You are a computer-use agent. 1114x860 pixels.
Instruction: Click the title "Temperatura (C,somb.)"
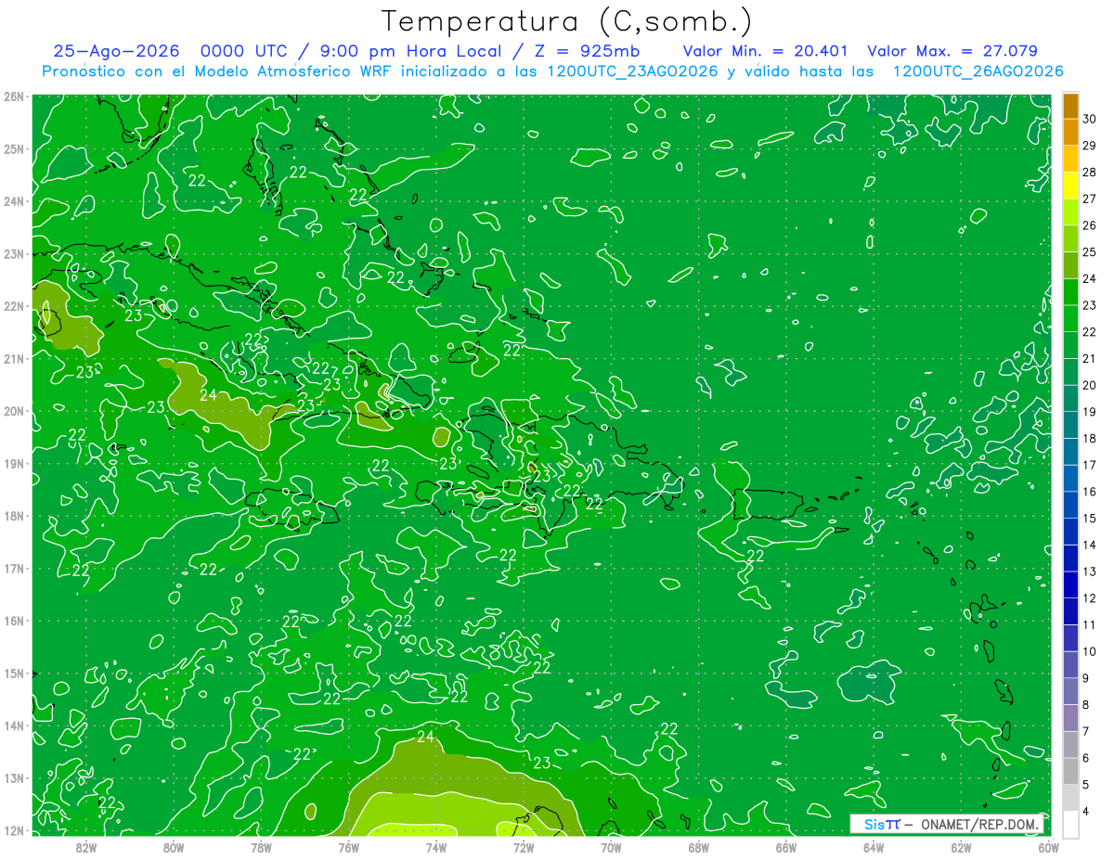pos(567,21)
